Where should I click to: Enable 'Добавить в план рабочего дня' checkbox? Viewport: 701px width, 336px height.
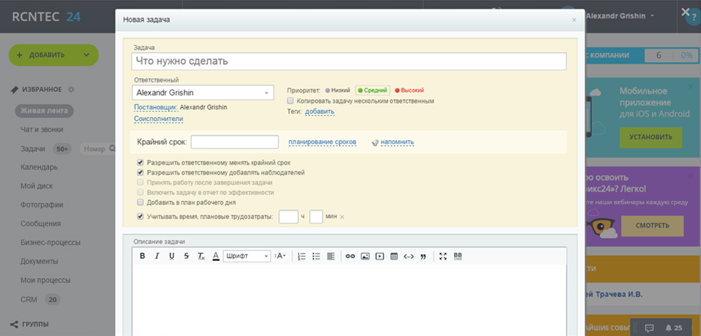pyautogui.click(x=140, y=202)
